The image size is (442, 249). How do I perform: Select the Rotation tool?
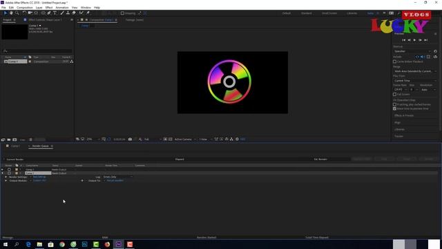coord(24,13)
